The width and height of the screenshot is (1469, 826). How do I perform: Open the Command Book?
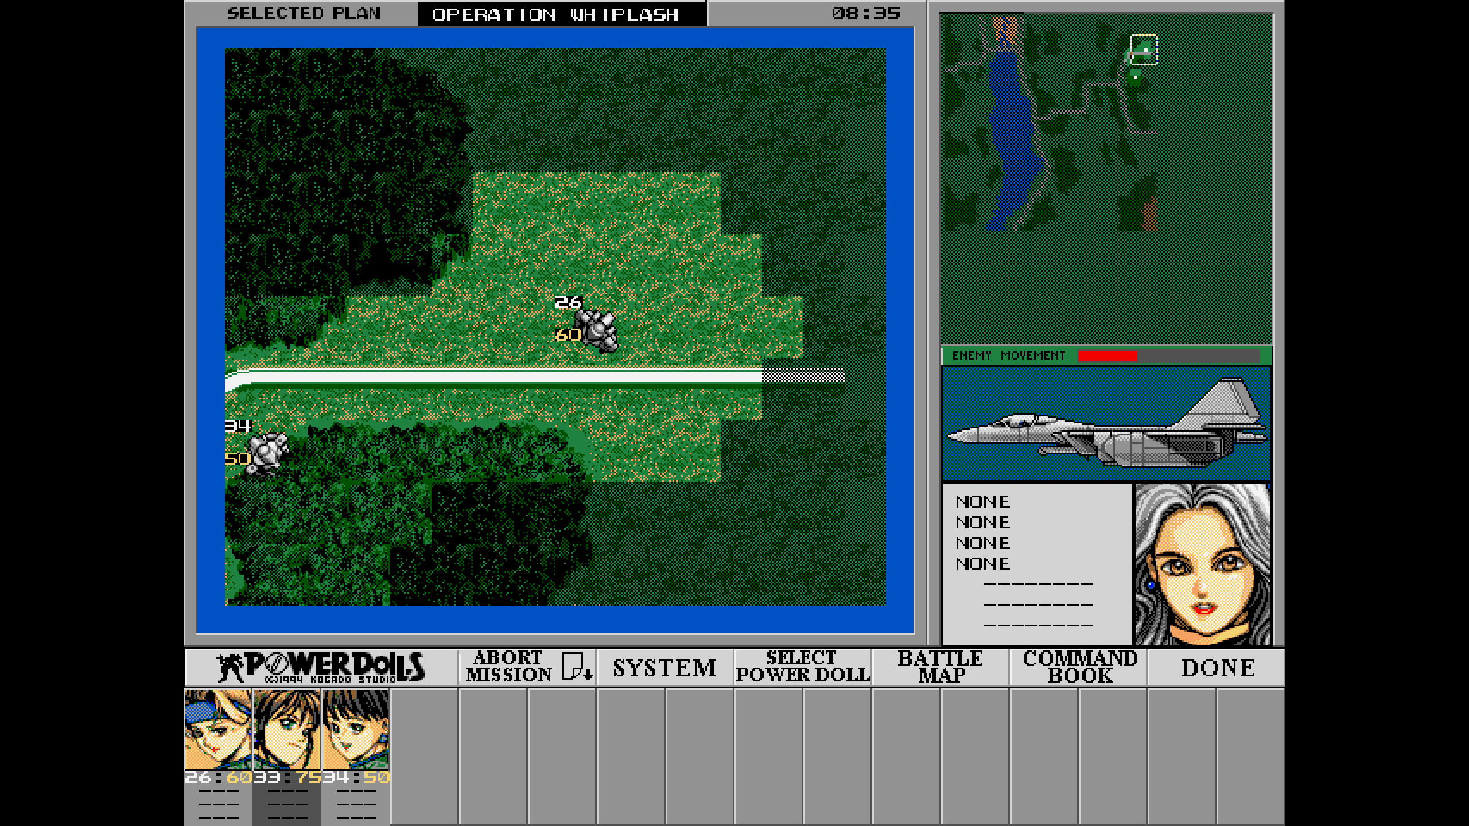pyautogui.click(x=1079, y=667)
